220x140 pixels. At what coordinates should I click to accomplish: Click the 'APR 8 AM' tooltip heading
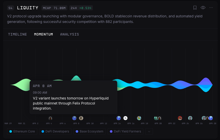[42, 86]
